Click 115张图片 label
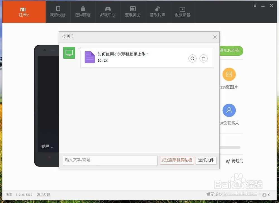The width and height of the screenshot is (279, 203). click(229, 87)
